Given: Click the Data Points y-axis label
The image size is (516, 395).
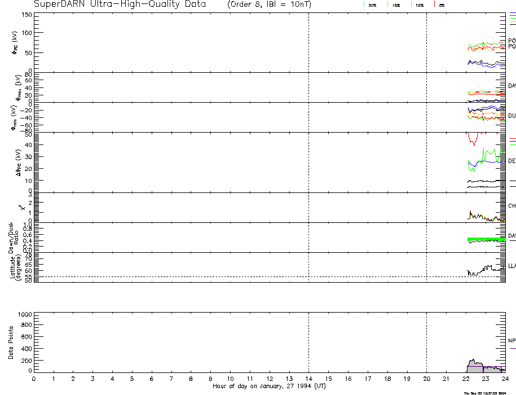Looking at the screenshot, I should click(10, 343).
